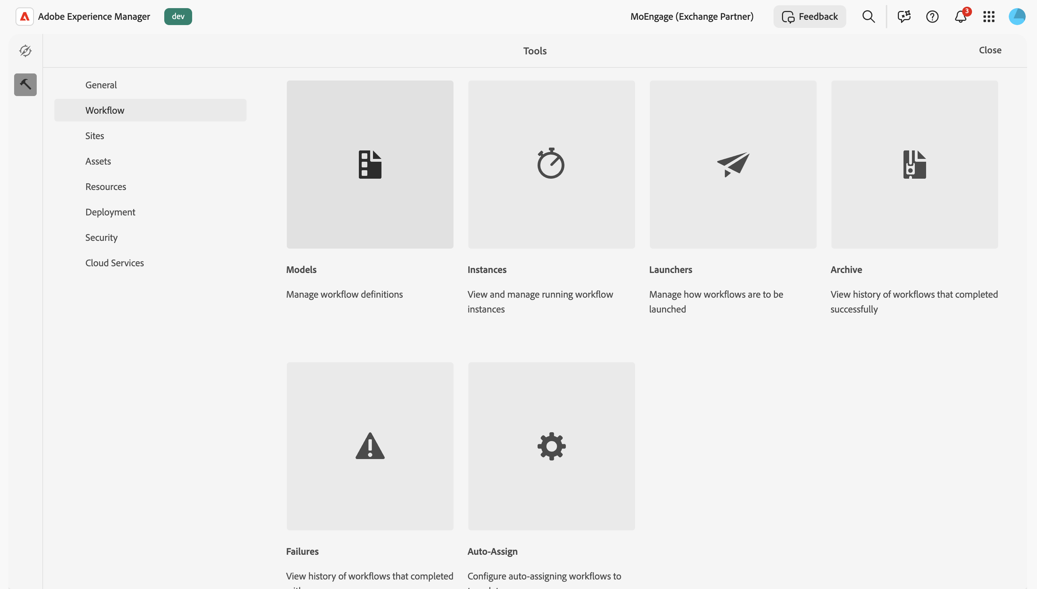Open the Models card title link
This screenshot has height=589, width=1037.
301,269
